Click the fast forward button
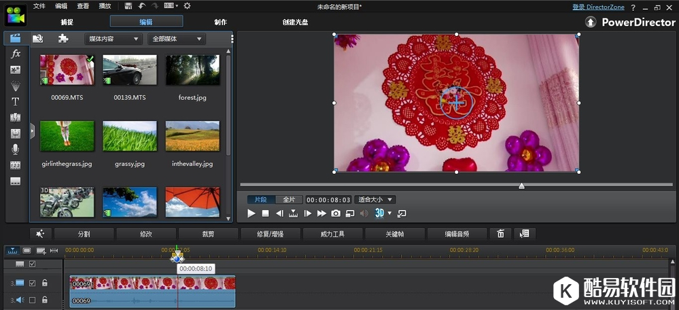Viewport: 679px width, 310px height. pos(321,213)
